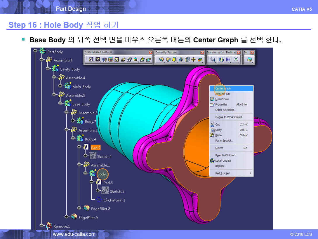The height and width of the screenshot is (239, 318).
Task: Click the Mirror tool in Transformation Features
Action: [221, 60]
